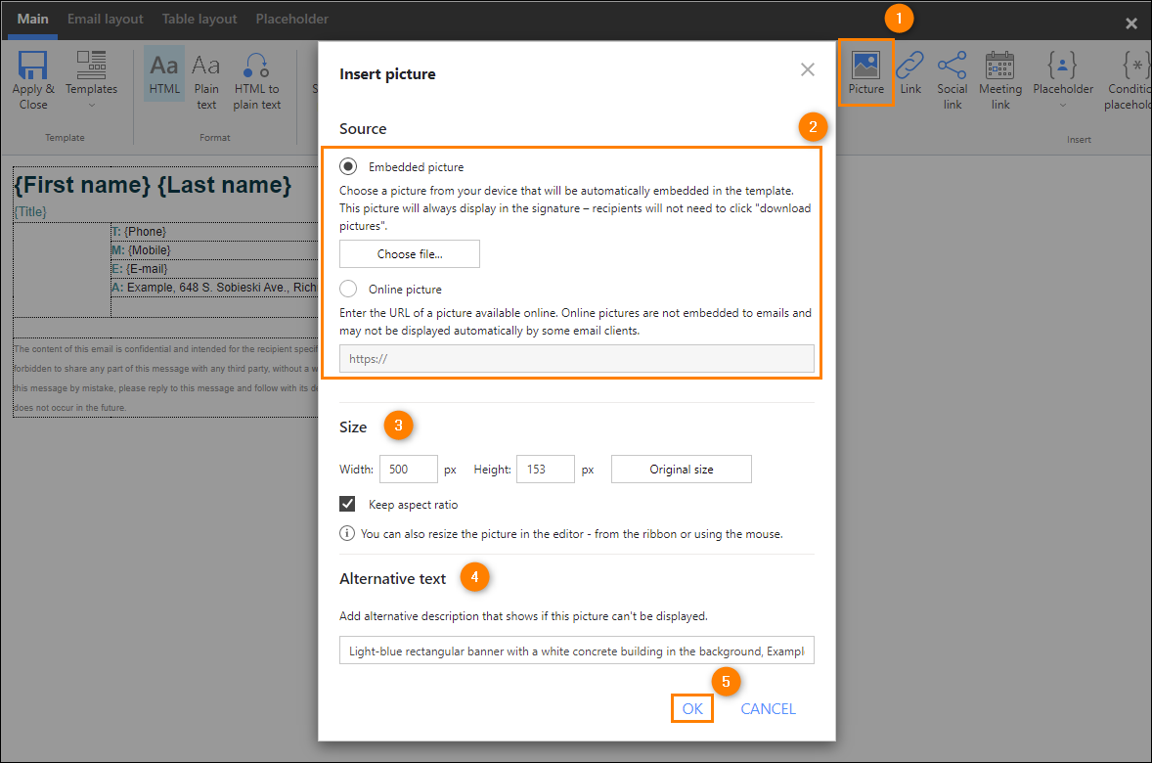The height and width of the screenshot is (763, 1152).
Task: Click the Conditional placeholder icon
Action: pyautogui.click(x=1135, y=66)
